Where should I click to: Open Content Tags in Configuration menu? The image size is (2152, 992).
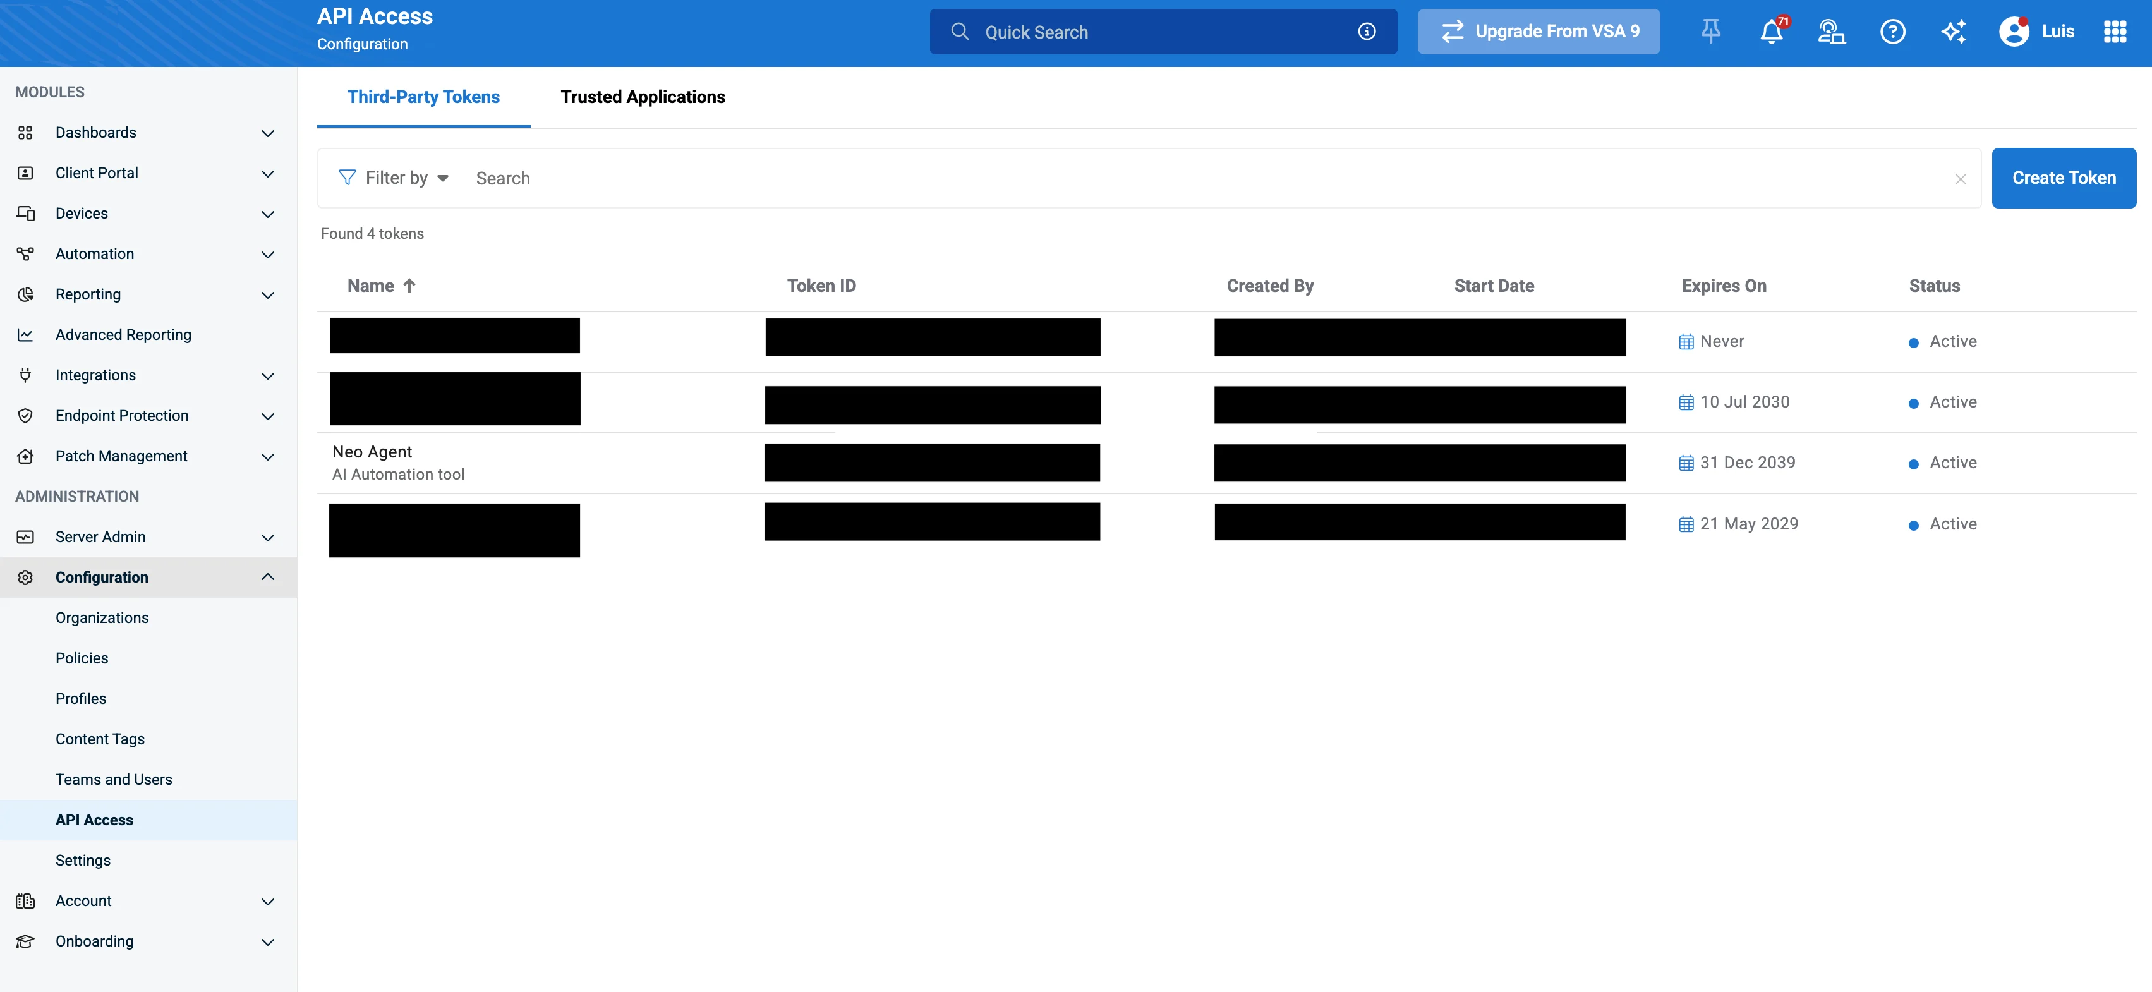click(100, 739)
